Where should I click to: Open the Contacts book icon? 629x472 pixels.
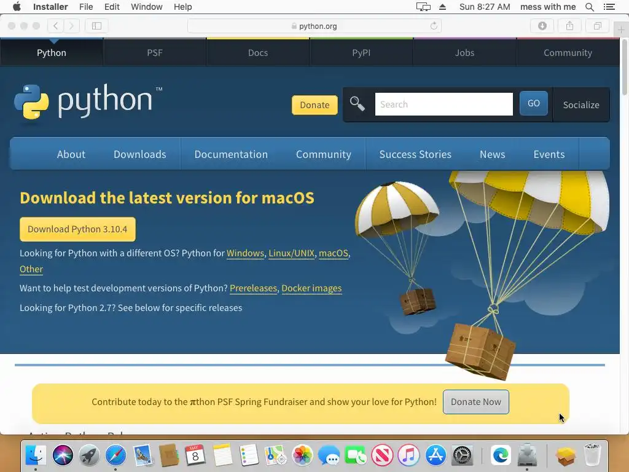(169, 455)
